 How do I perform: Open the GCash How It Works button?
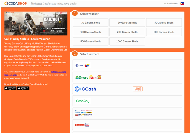point(138,89)
